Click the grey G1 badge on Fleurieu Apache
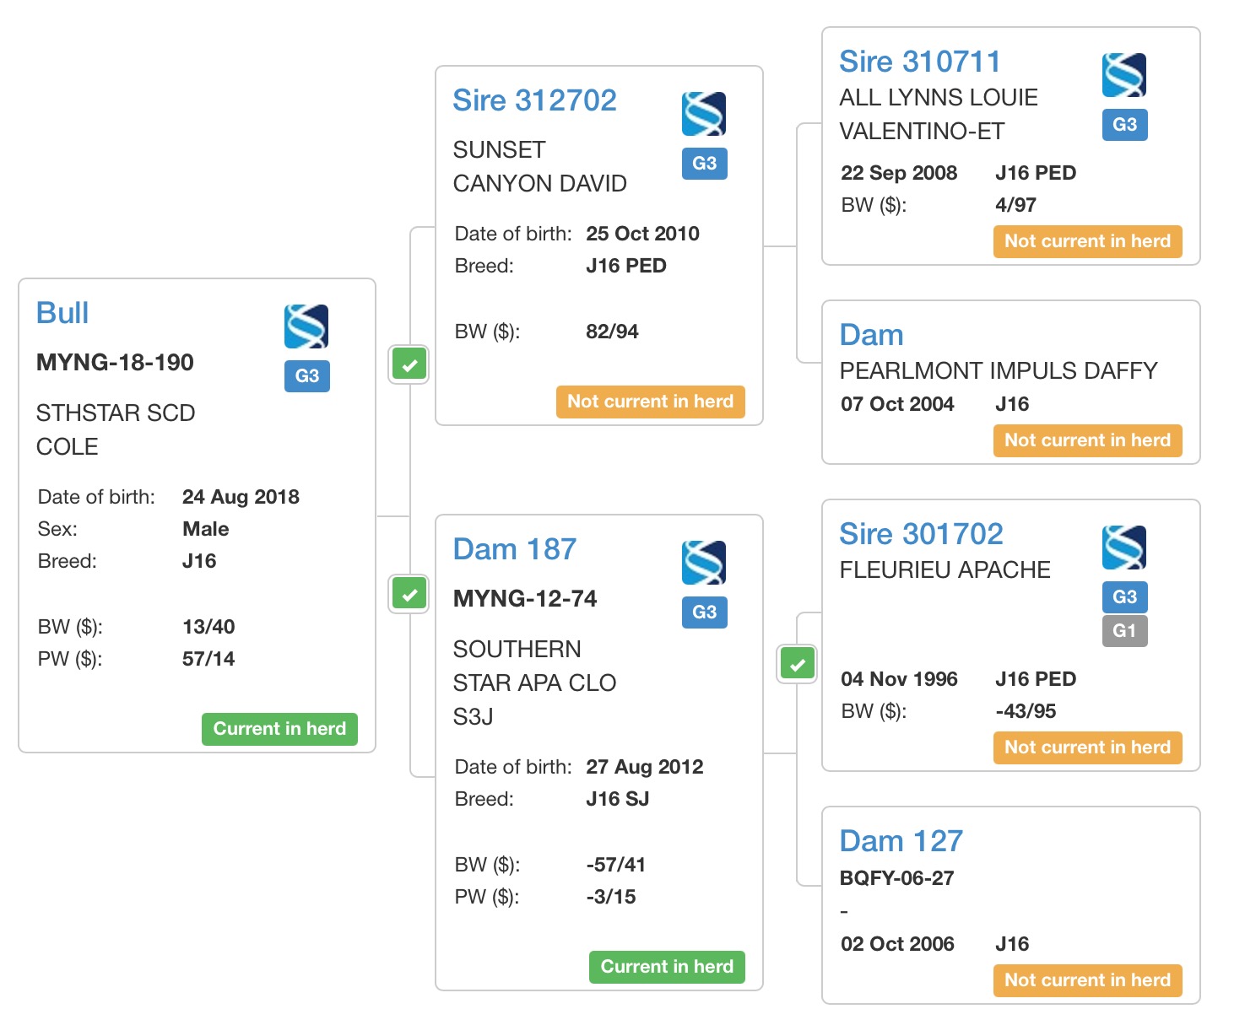The height and width of the screenshot is (1036, 1245). (1124, 630)
